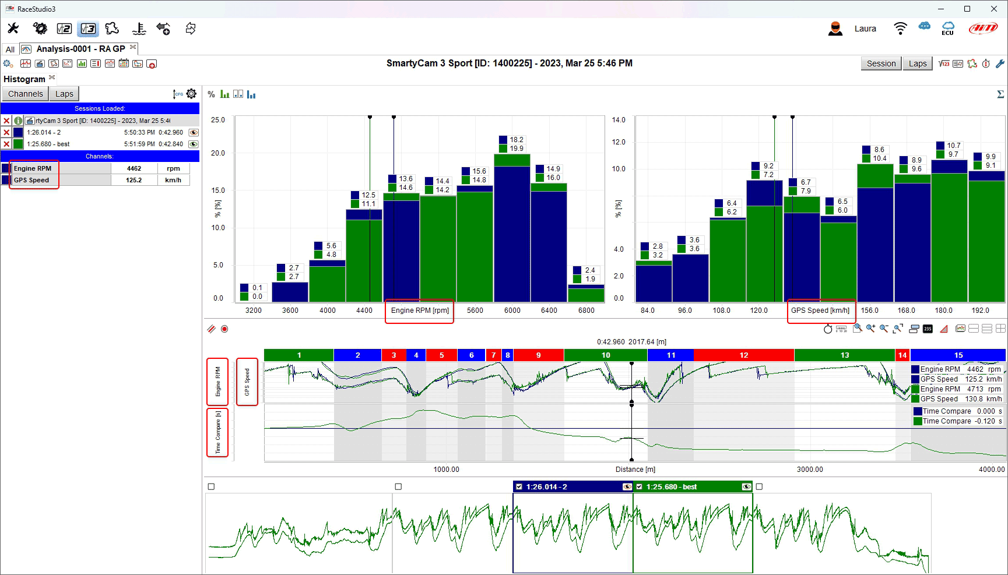Viewport: 1008px width, 575px height.
Task: Add a green histogram view
Action: (x=82, y=64)
